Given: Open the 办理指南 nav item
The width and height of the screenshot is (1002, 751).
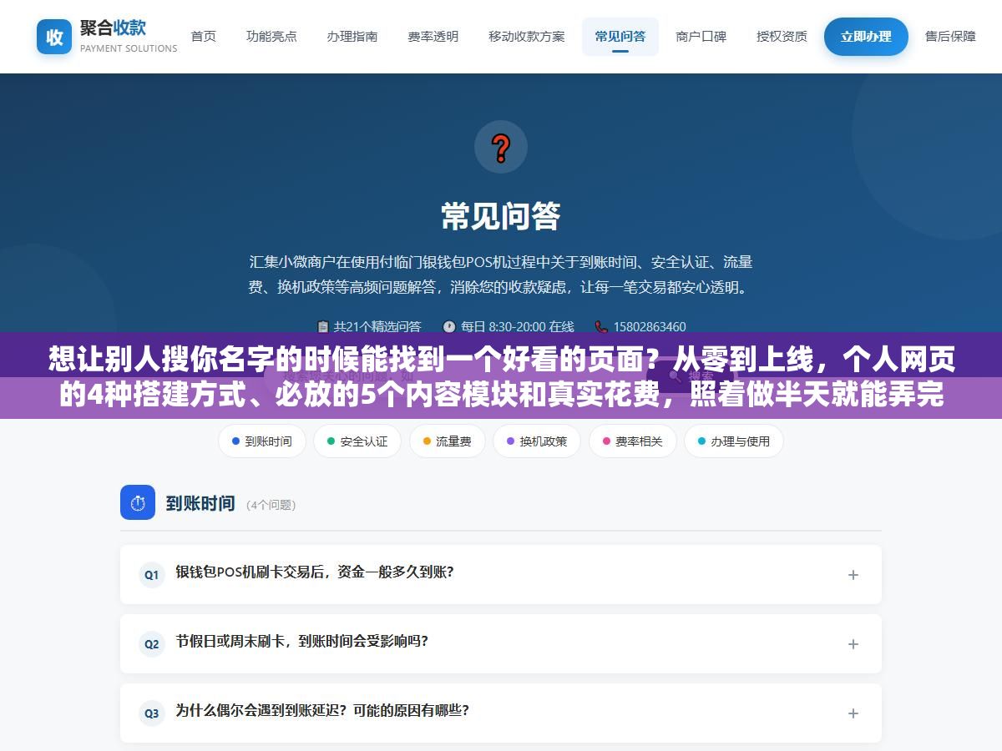Looking at the screenshot, I should pyautogui.click(x=352, y=37).
